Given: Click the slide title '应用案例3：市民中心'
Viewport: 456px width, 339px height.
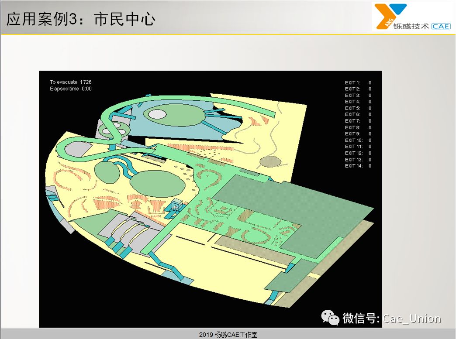Looking at the screenshot, I should [x=81, y=19].
